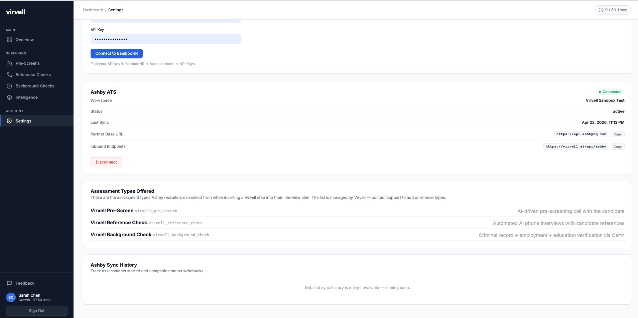Click the Dashboard breadcrumb link
This screenshot has width=638, height=318.
click(x=93, y=10)
